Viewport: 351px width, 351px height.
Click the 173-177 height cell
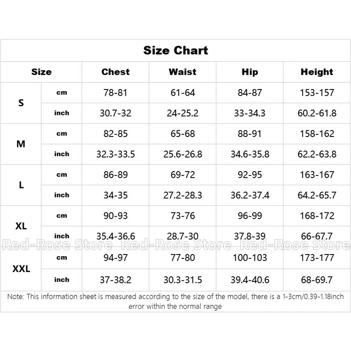[317, 258]
